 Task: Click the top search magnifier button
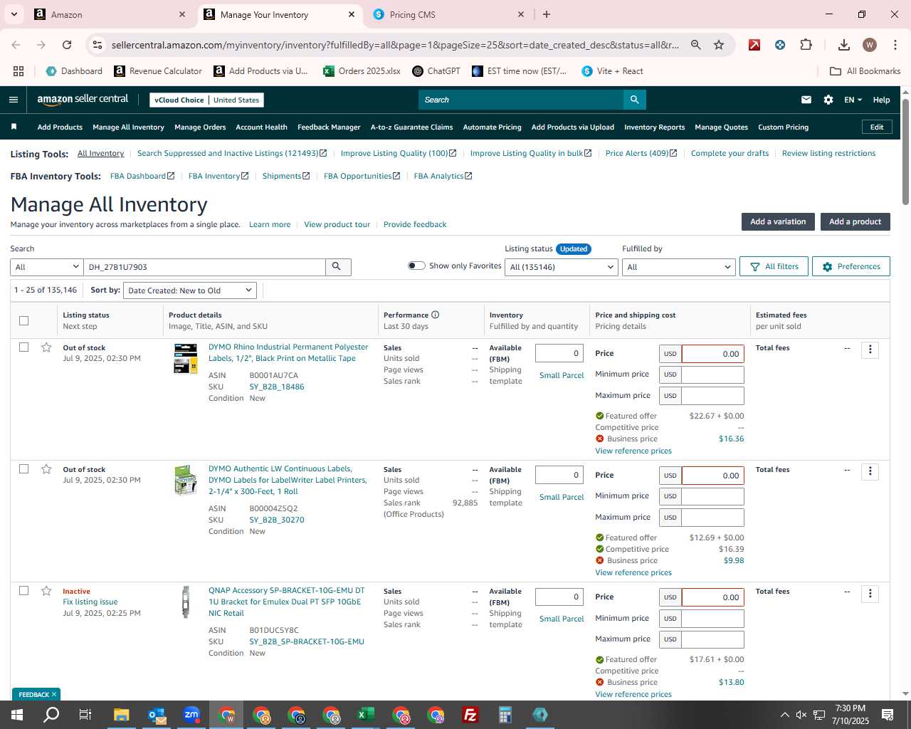pos(634,100)
